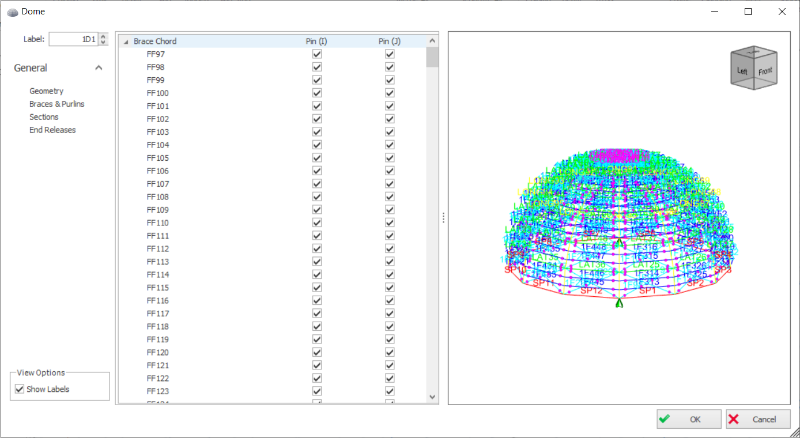Viewport: 800px width, 438px height.
Task: Increment the Label spinner up arrow
Action: coord(103,36)
